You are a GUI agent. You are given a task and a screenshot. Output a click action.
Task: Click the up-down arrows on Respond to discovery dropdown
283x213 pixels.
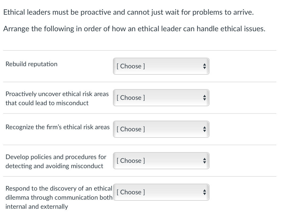[205, 192]
